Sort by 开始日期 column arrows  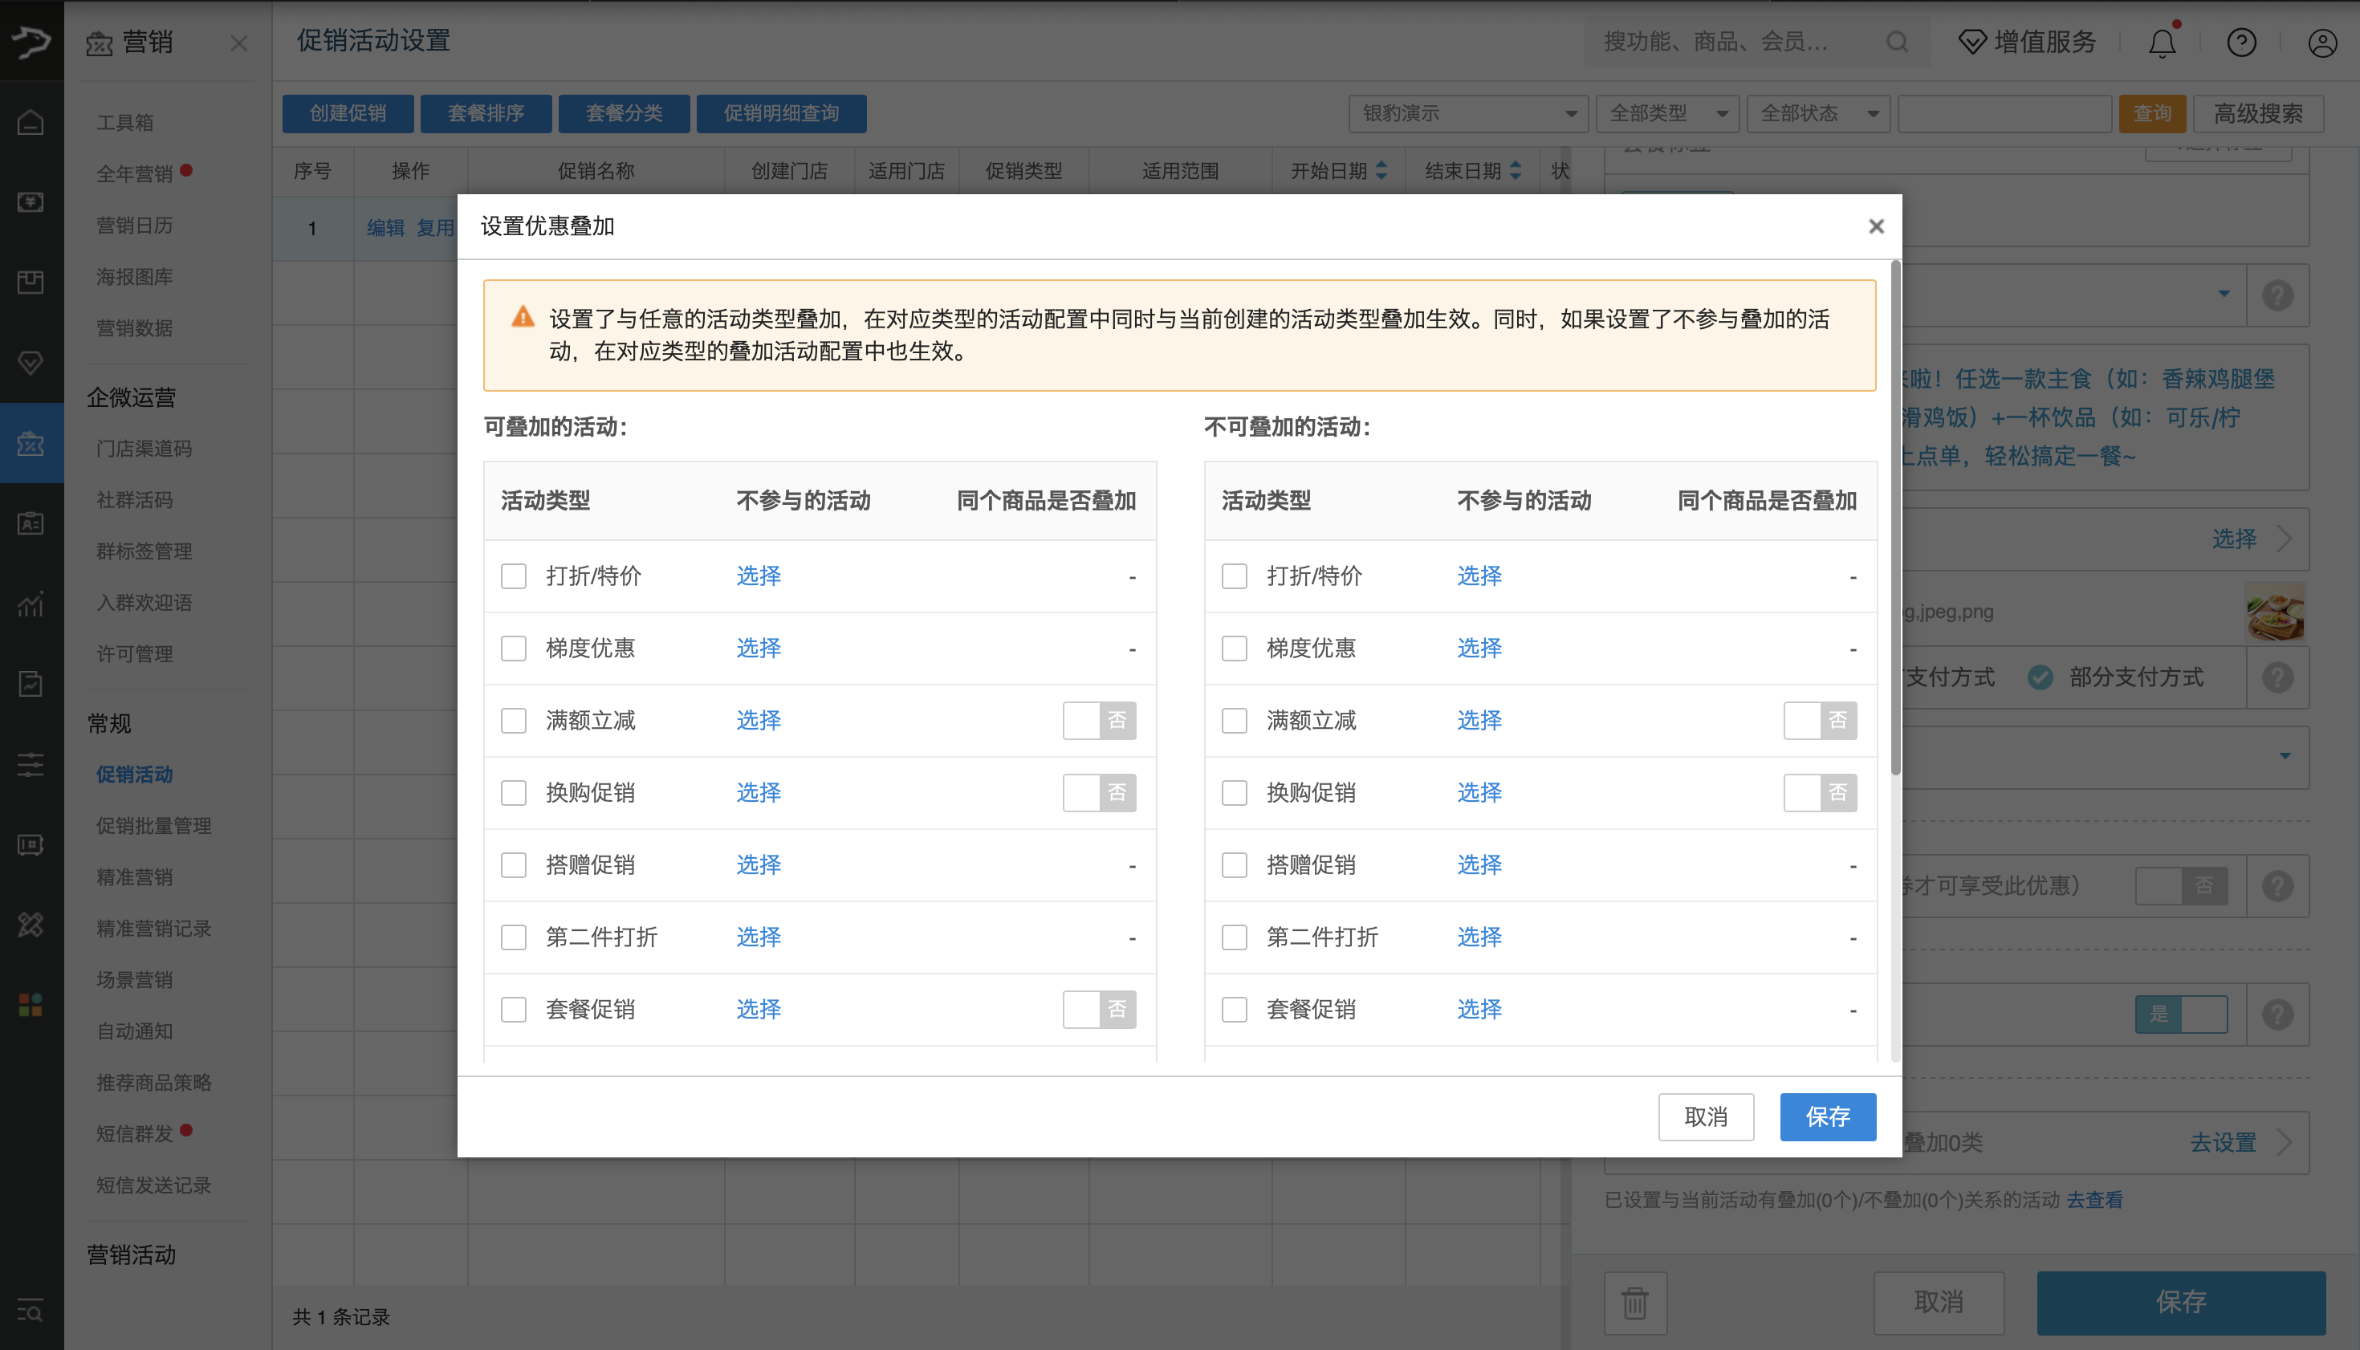[1381, 171]
